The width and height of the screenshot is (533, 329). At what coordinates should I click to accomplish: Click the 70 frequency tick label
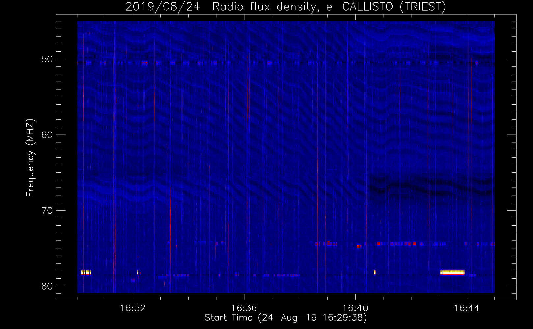(x=47, y=211)
